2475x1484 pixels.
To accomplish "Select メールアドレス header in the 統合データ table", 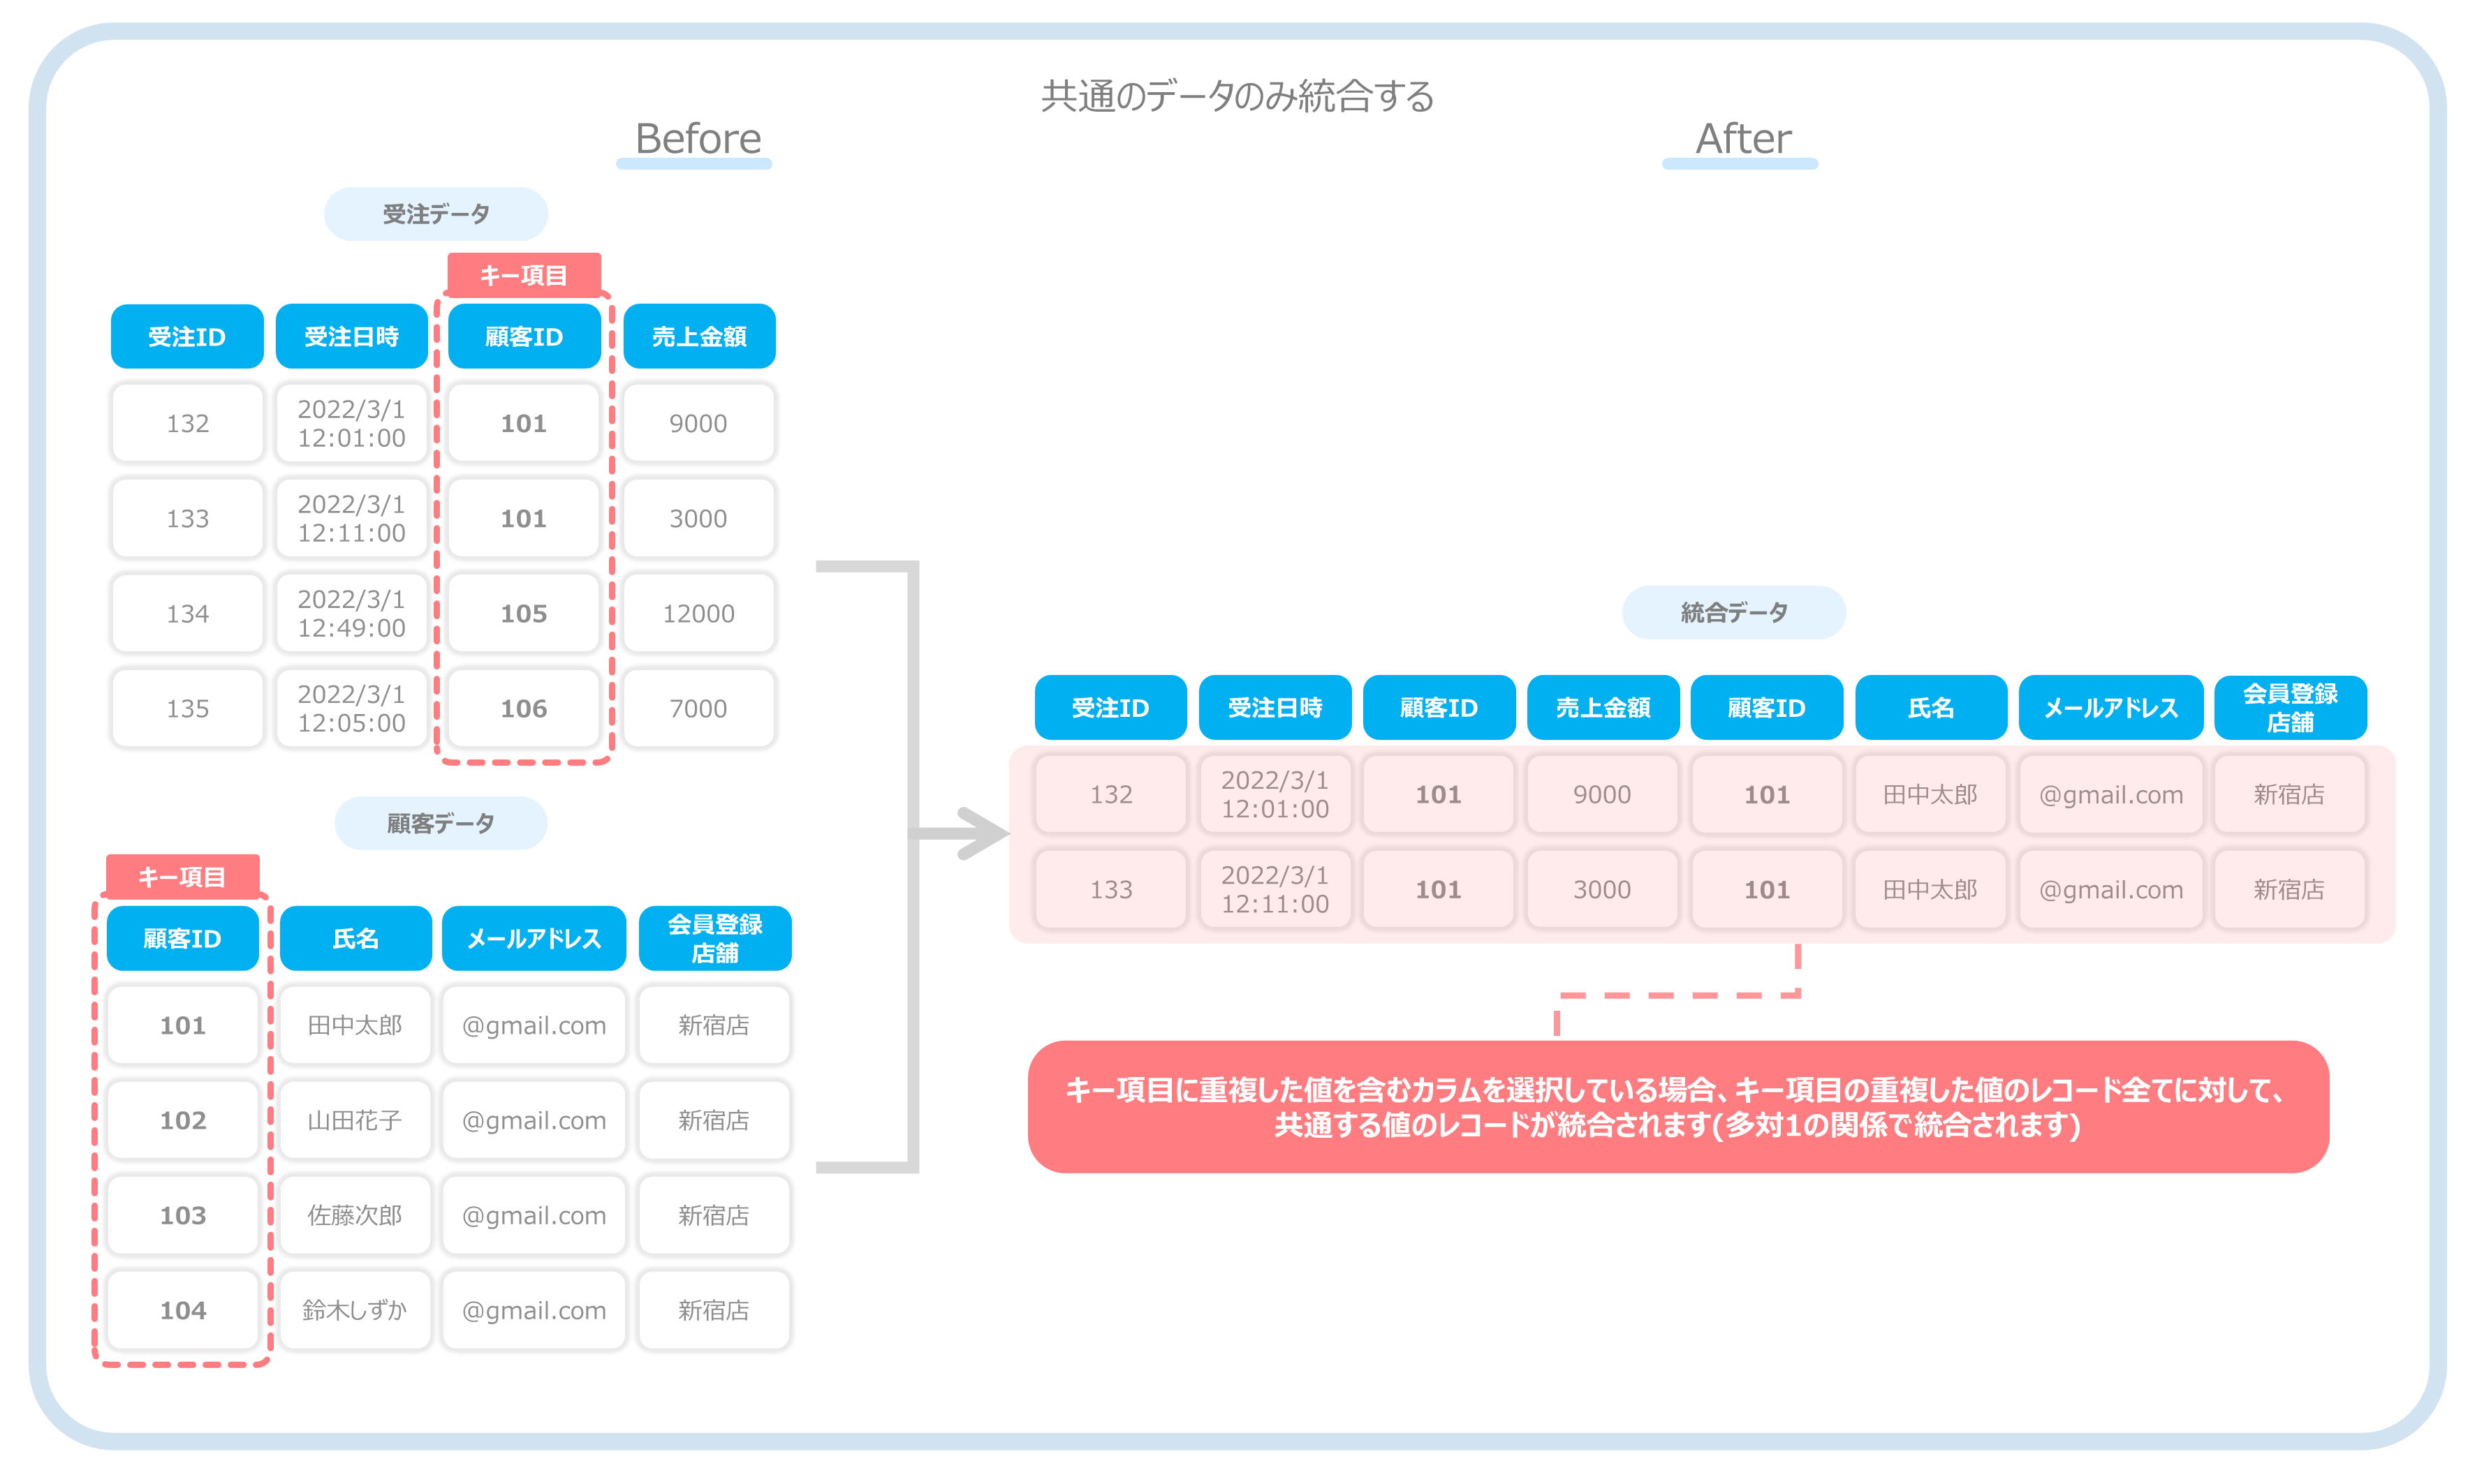I will (2111, 708).
